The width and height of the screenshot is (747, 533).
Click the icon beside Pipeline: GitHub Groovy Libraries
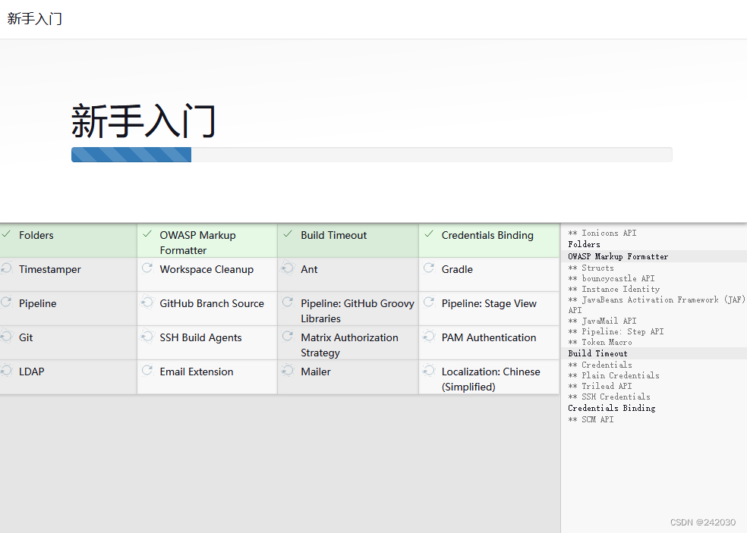pyautogui.click(x=288, y=303)
